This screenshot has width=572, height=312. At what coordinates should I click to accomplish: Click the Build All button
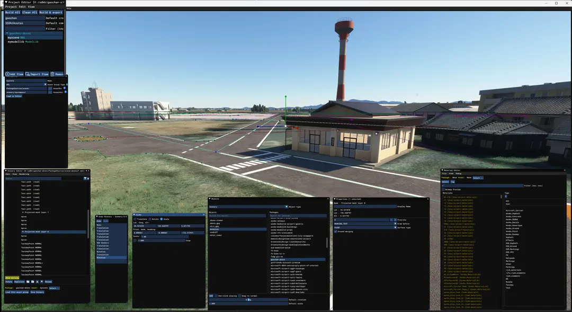point(12,12)
